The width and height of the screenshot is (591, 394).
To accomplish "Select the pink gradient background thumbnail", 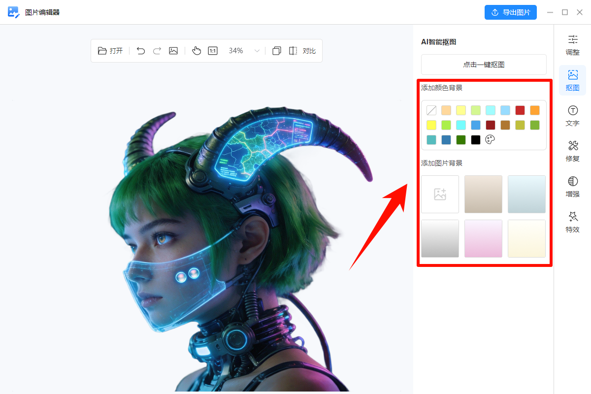I will [483, 238].
